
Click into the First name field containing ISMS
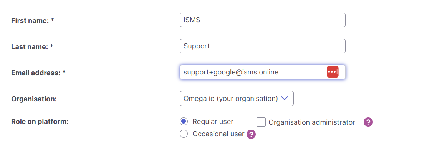point(262,20)
